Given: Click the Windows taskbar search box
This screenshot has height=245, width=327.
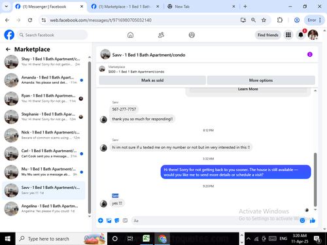Looking at the screenshot, I should point(61,238).
